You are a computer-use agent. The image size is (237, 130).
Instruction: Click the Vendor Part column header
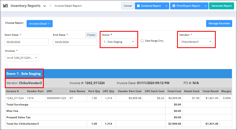[35, 91]
